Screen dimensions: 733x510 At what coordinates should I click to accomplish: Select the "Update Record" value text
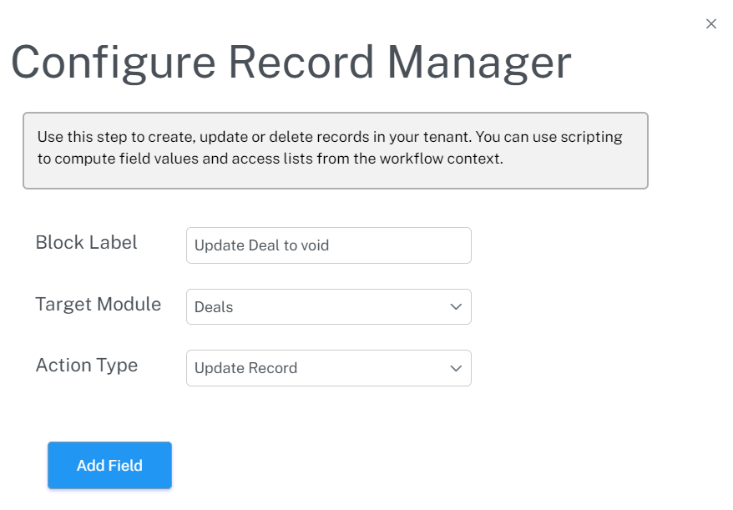245,368
